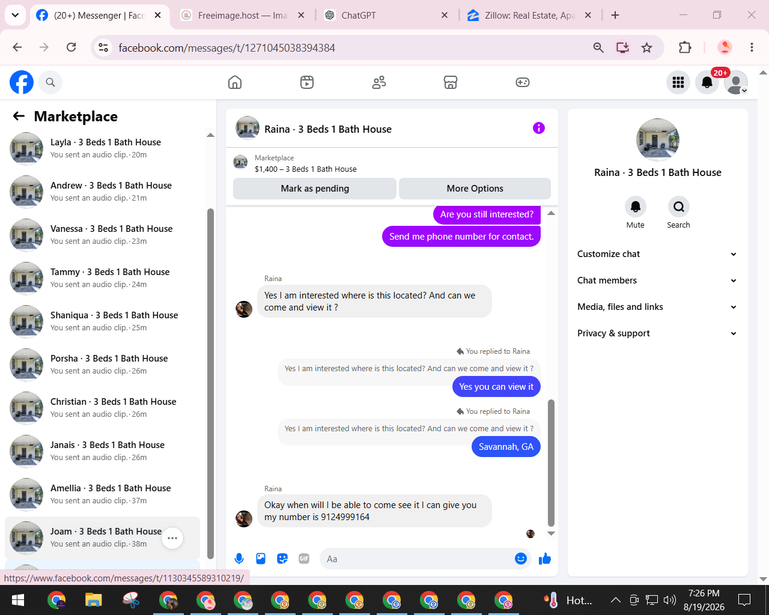769x615 pixels.
Task: Open the Facebook menu grid icon
Action: 678,82
